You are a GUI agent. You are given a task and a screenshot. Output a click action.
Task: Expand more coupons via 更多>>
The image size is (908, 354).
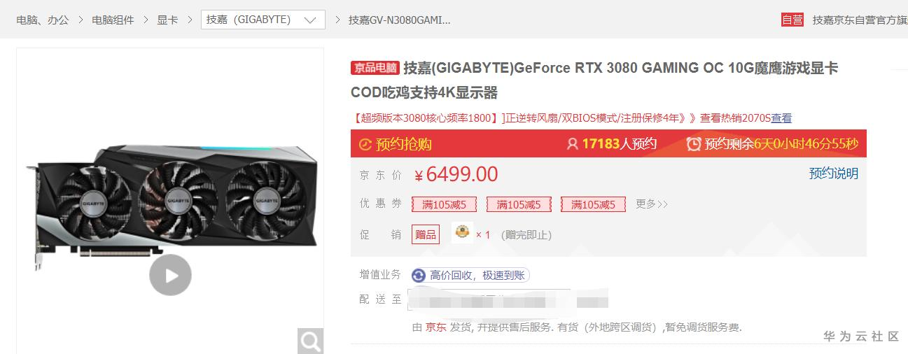pyautogui.click(x=652, y=204)
